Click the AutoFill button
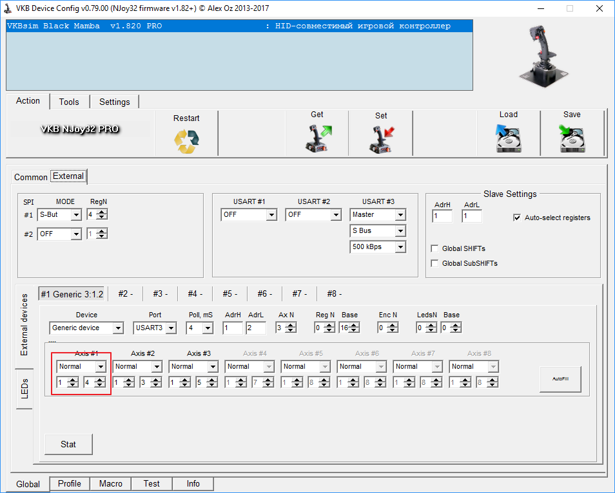Image resolution: width=615 pixels, height=493 pixels. pyautogui.click(x=560, y=378)
